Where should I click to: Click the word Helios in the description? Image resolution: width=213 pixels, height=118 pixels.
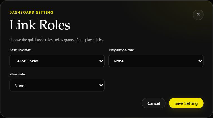point(58,40)
